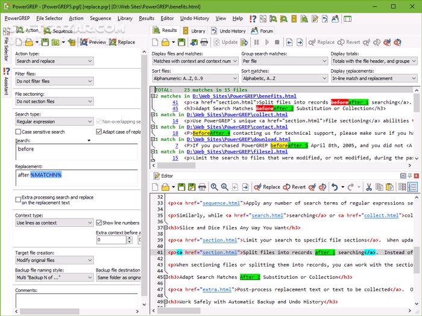Click the Print icon in Editor toolbar
This screenshot has width=422, height=316.
pos(202,187)
